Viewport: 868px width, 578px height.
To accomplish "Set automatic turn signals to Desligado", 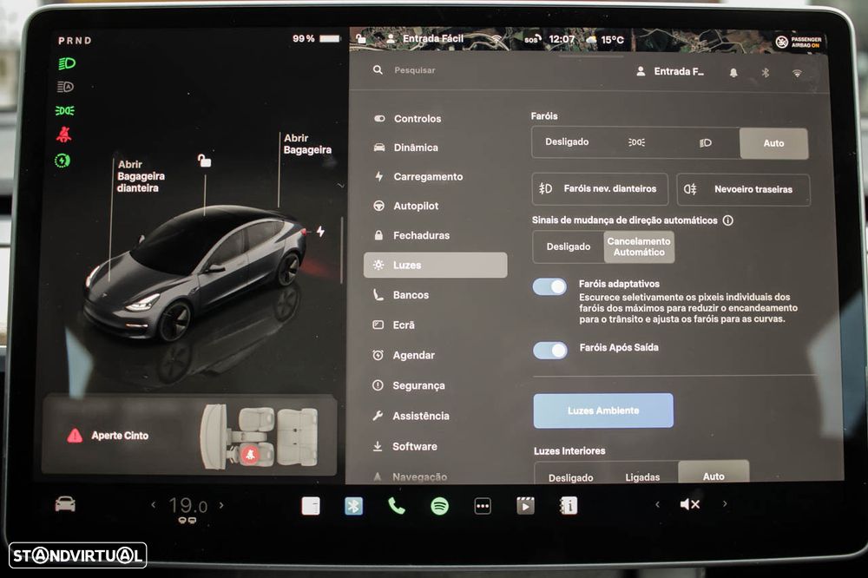I will click(x=569, y=247).
